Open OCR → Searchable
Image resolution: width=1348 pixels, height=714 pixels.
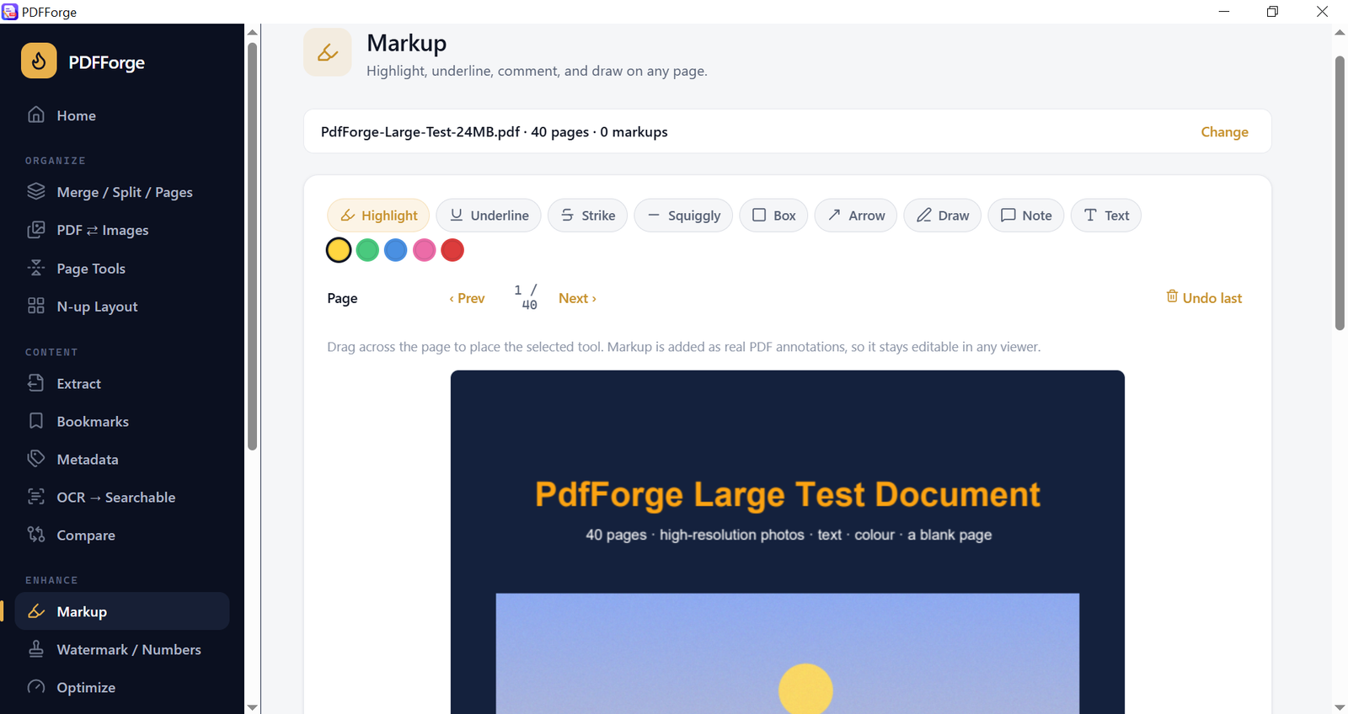(122, 497)
